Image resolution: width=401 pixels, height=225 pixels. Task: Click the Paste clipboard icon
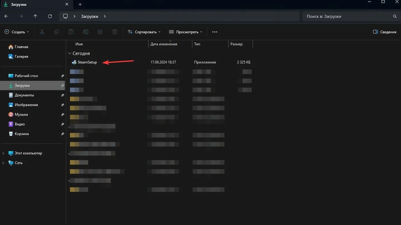[x=71, y=32]
